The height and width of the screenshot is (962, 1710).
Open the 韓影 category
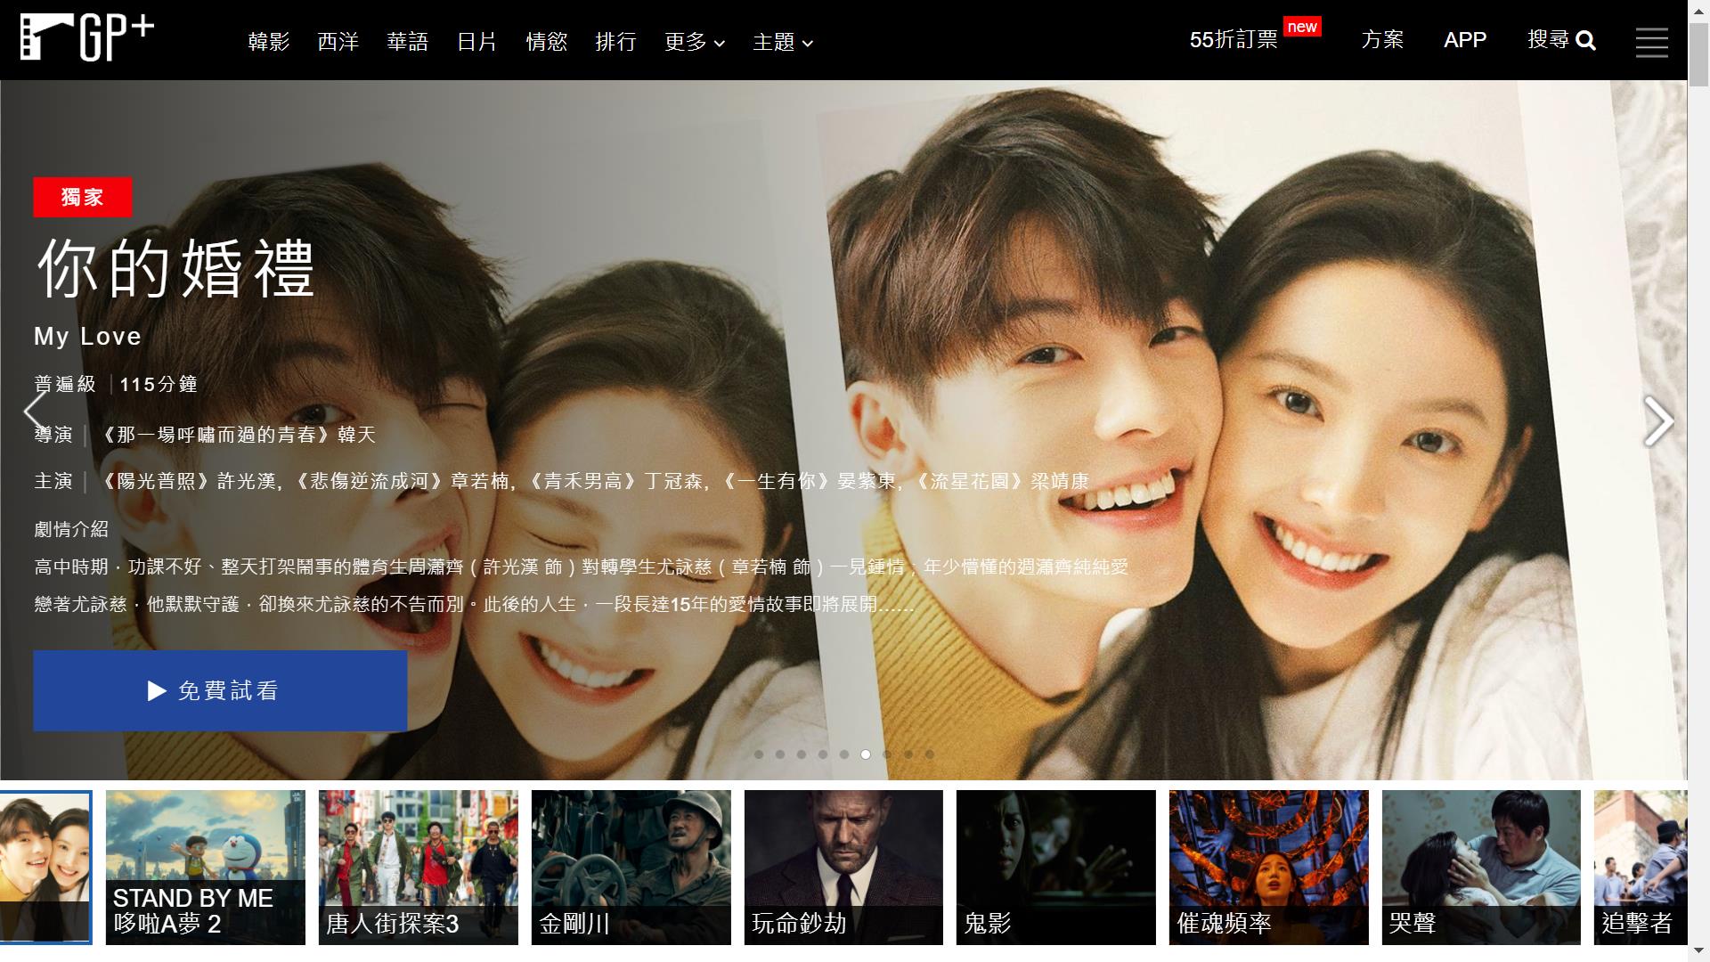[x=268, y=42]
